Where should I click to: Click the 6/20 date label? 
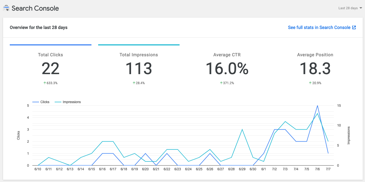pyautogui.click(x=145, y=169)
